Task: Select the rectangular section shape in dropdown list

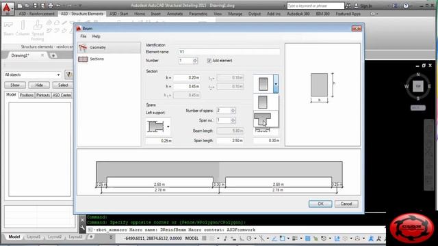Action: tap(263, 102)
